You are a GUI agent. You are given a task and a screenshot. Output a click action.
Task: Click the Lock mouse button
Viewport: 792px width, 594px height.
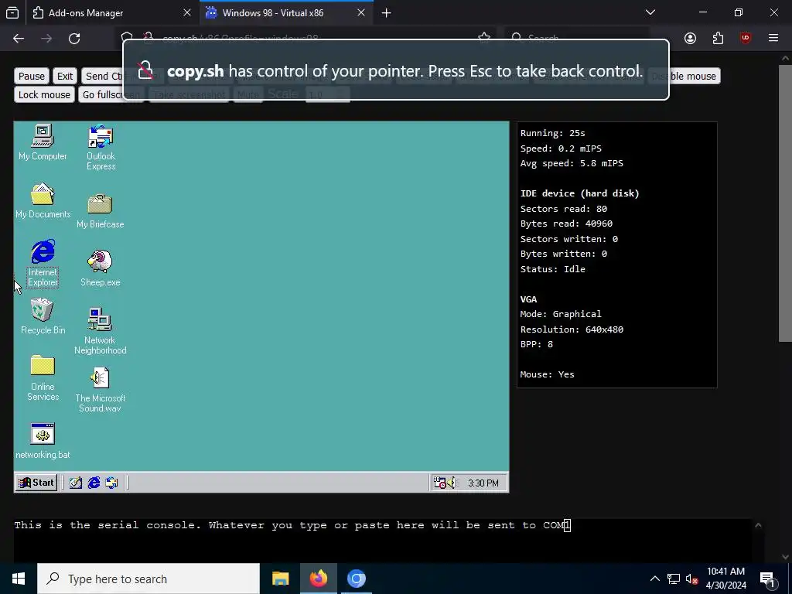[44, 94]
